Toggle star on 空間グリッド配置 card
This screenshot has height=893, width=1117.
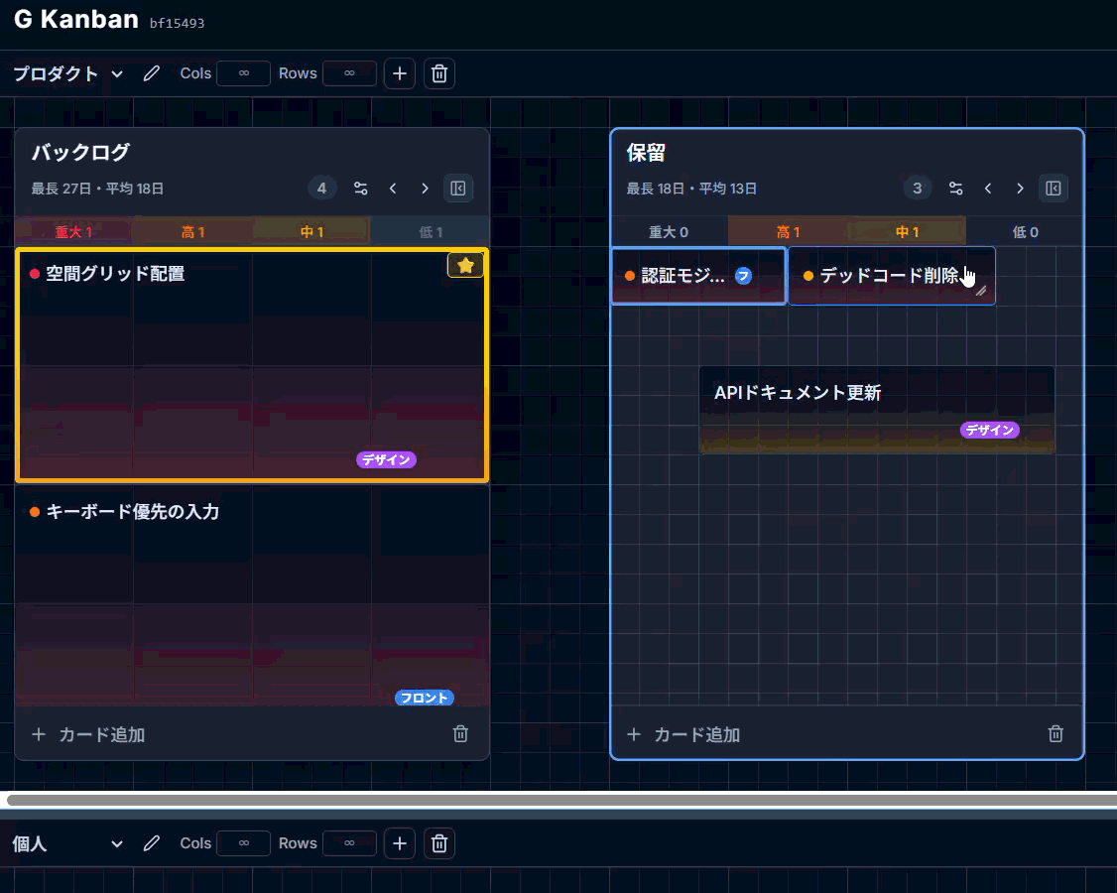coord(466,266)
